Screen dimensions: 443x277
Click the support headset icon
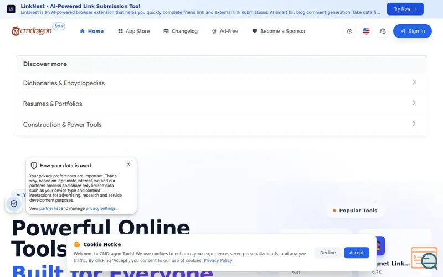383,31
